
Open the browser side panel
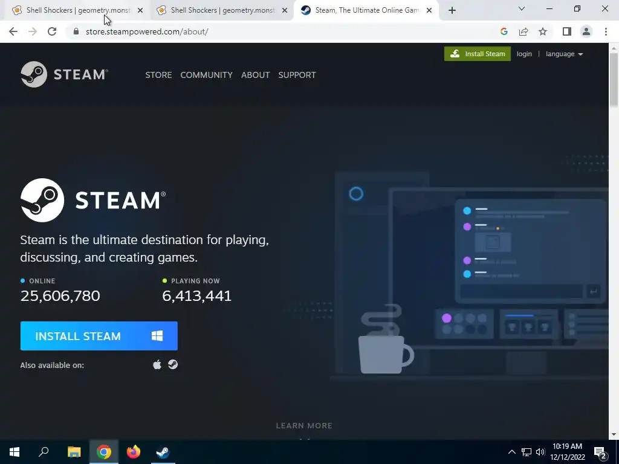pyautogui.click(x=566, y=31)
